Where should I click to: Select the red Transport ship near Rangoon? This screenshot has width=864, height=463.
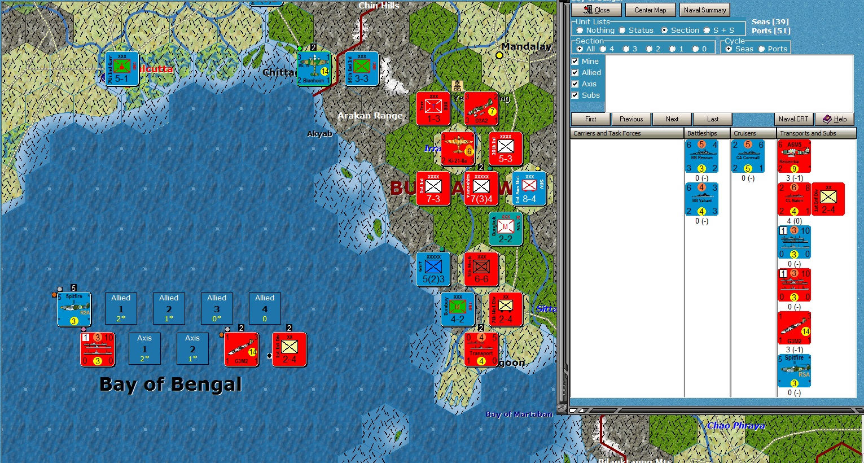pyautogui.click(x=481, y=349)
